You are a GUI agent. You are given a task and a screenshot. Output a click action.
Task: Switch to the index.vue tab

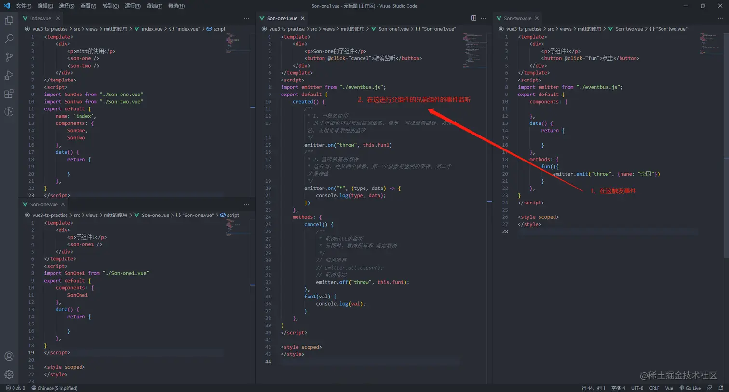click(x=40, y=18)
